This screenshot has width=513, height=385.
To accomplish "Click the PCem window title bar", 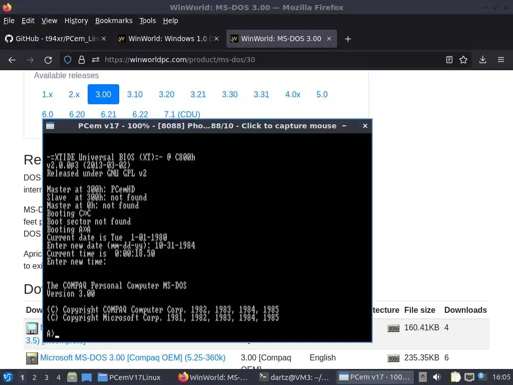I will [x=207, y=126].
